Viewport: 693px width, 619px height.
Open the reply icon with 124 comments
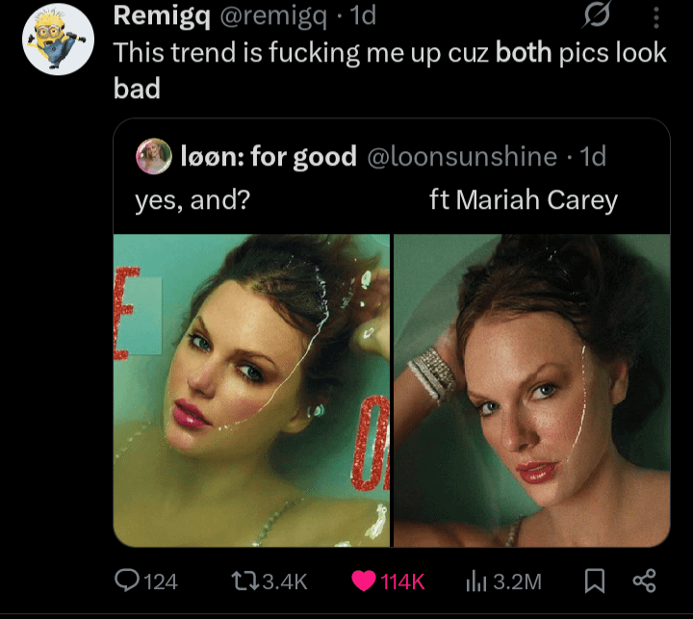129,580
